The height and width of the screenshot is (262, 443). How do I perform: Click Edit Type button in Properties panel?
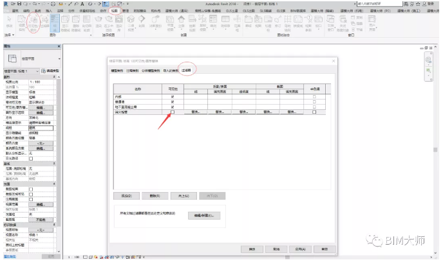50,71
